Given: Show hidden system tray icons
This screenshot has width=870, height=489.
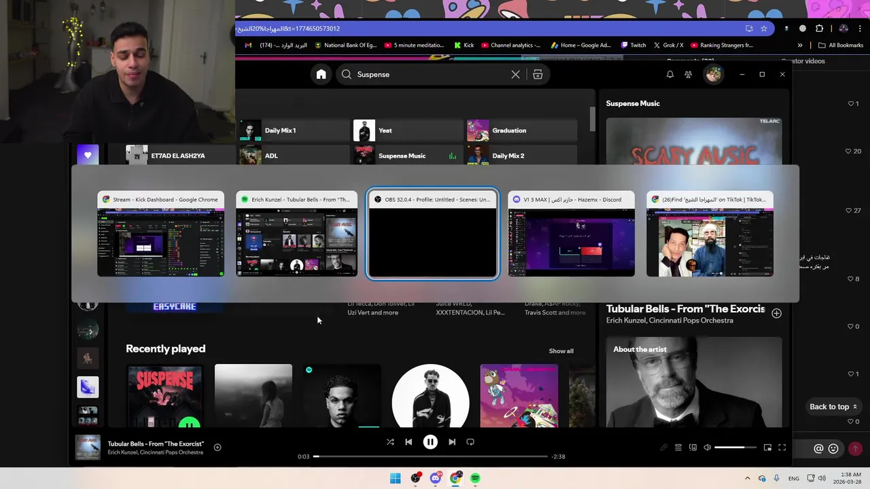Looking at the screenshot, I should click(x=747, y=478).
